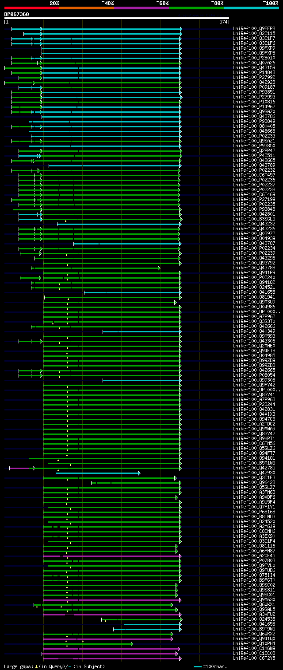Select the UniRef100_Q42785 label
This screenshot has height=670, width=283.
253,468
